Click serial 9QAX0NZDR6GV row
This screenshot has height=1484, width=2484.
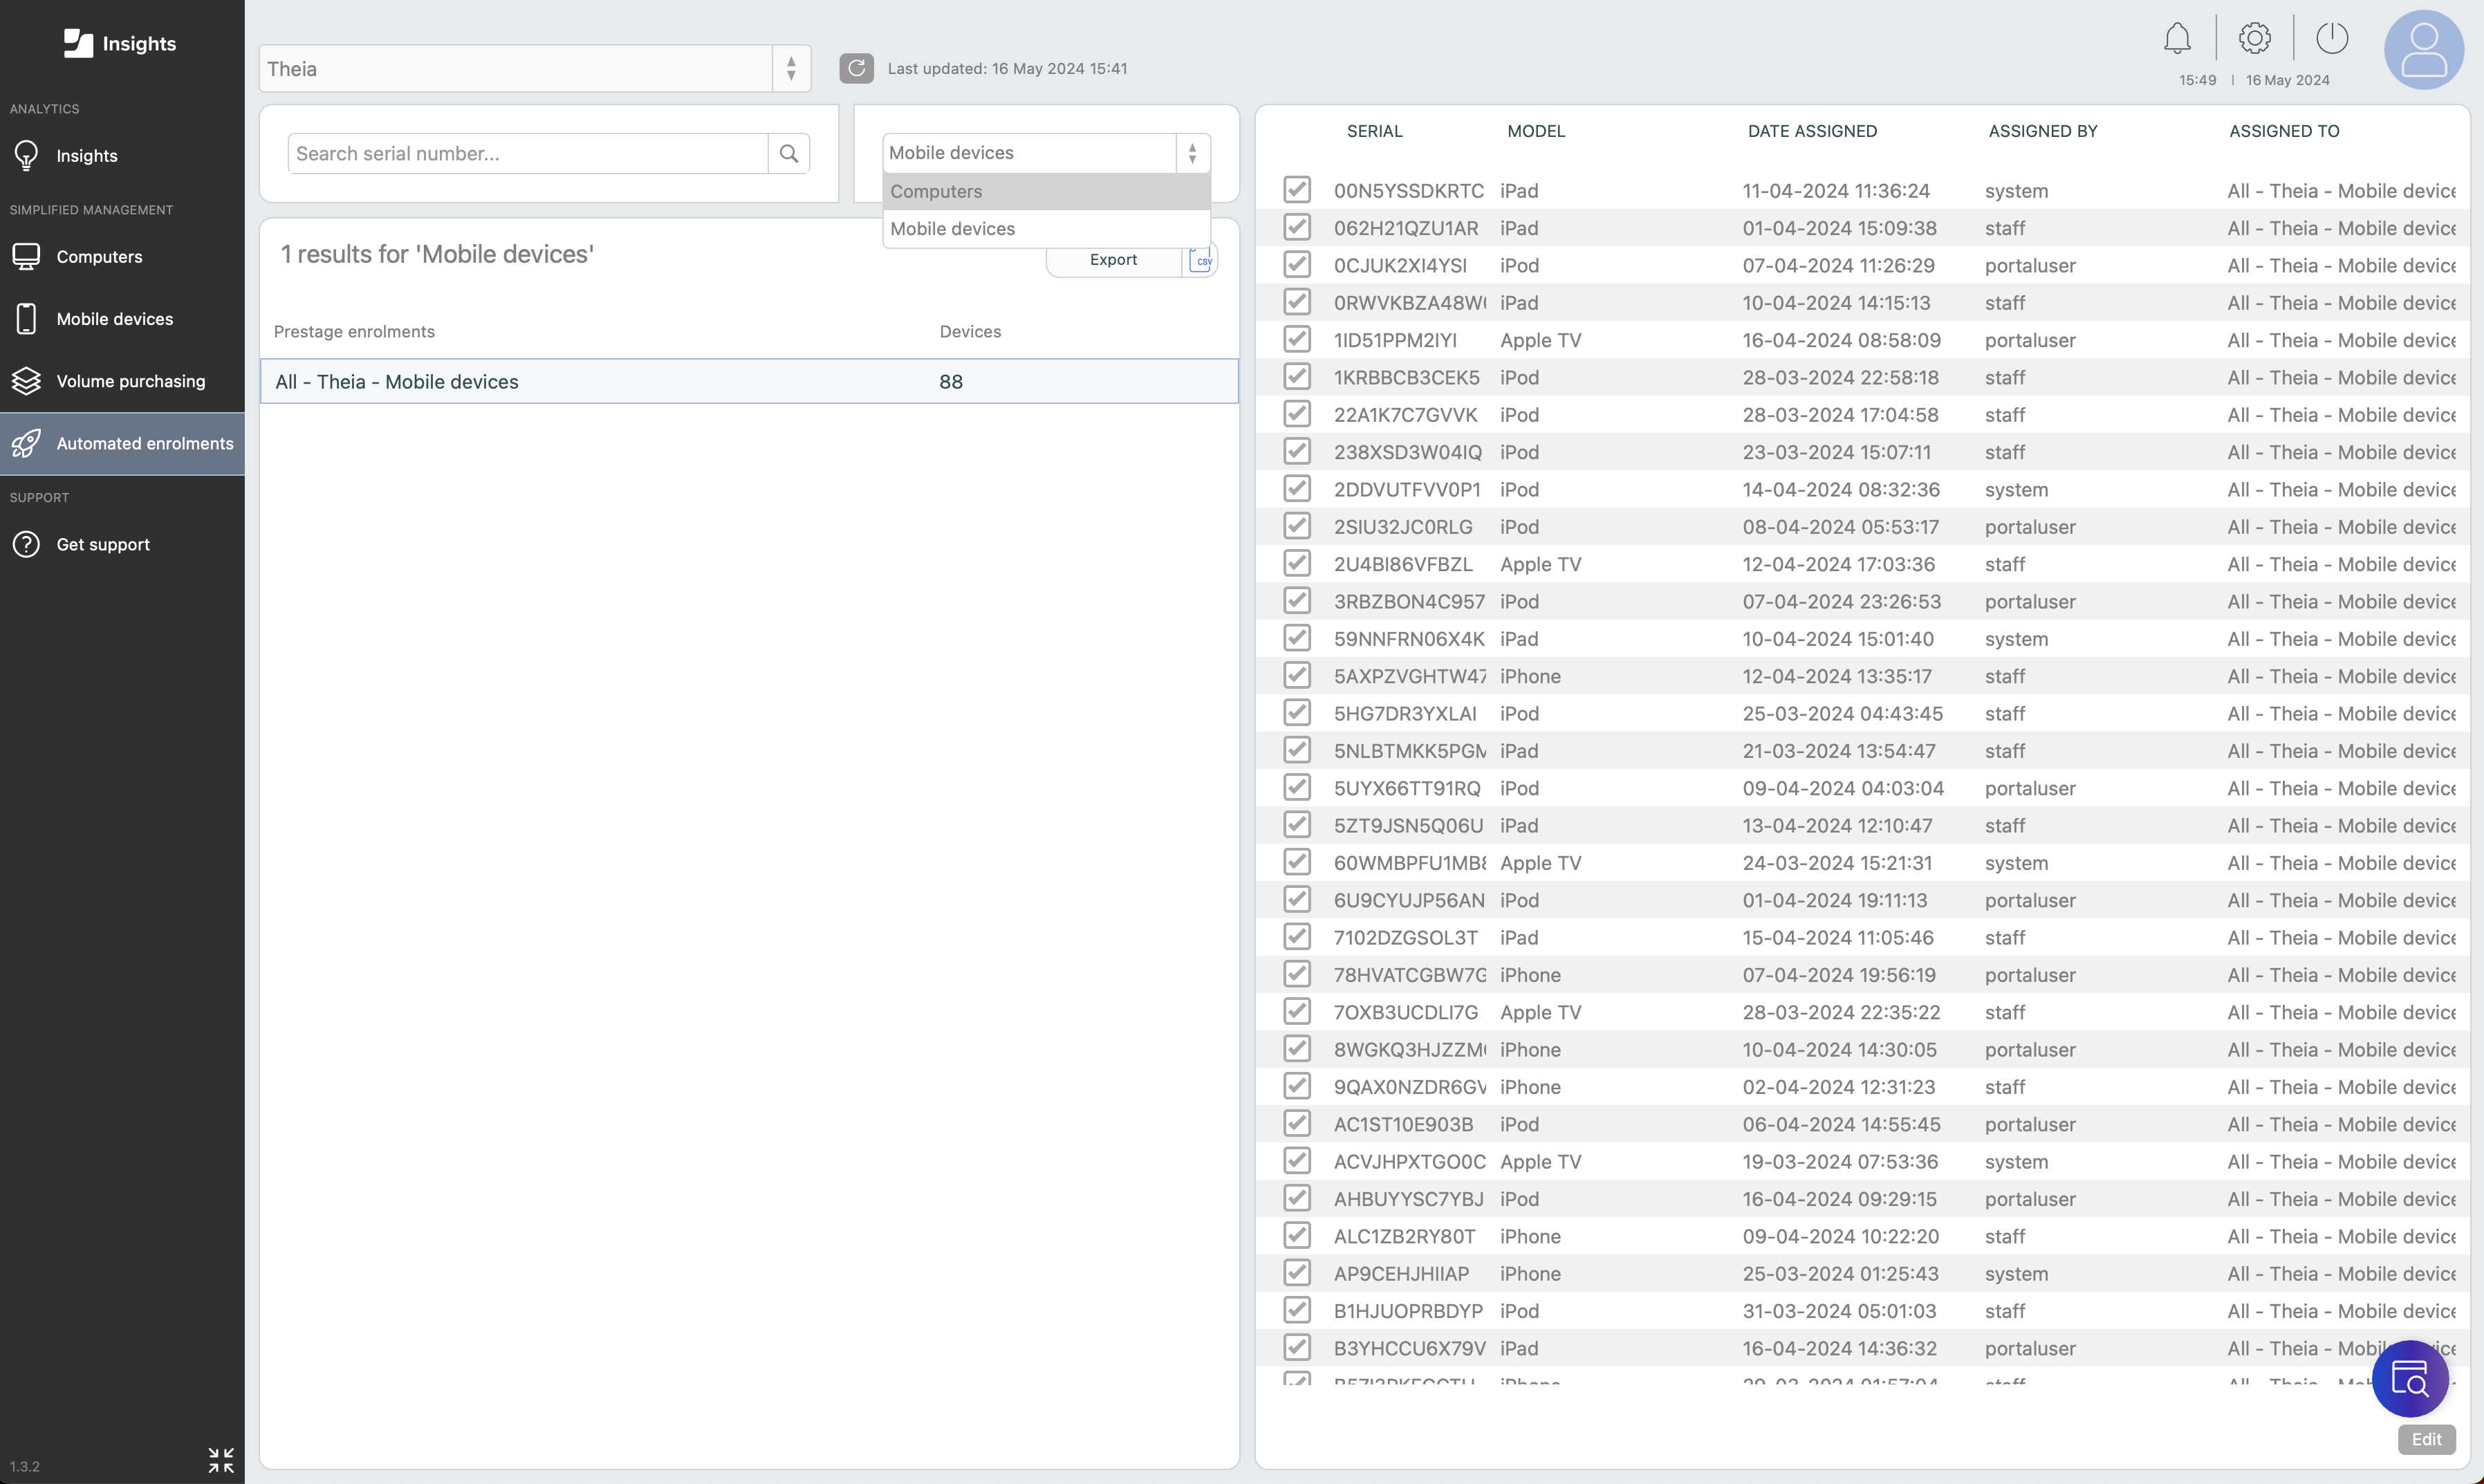(x=1862, y=1086)
